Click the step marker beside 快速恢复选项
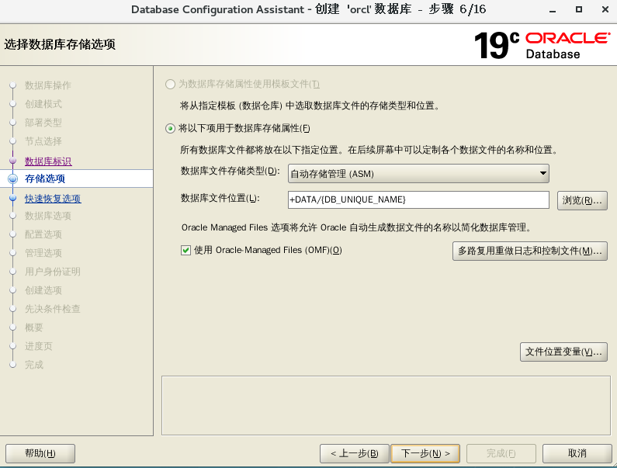This screenshot has width=617, height=468. pos(12,198)
